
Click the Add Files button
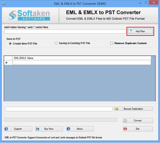tap(140, 31)
